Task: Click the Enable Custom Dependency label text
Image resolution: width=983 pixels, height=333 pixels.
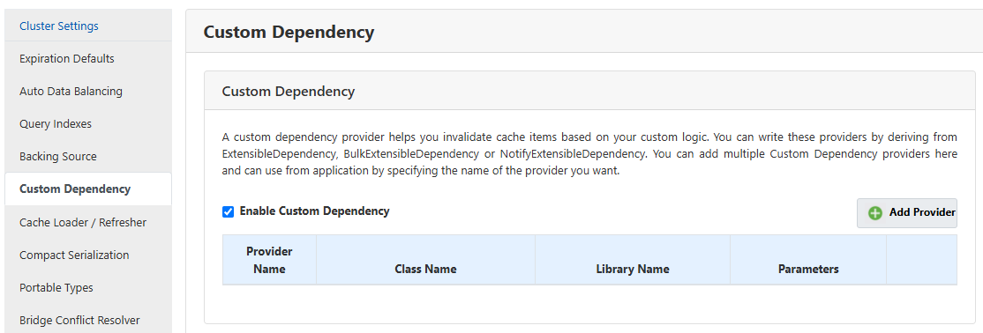Action: click(x=314, y=211)
